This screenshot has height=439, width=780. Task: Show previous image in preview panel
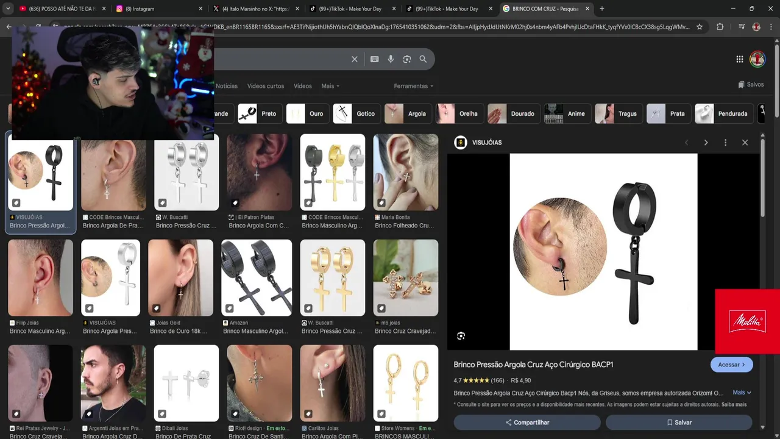click(x=686, y=143)
